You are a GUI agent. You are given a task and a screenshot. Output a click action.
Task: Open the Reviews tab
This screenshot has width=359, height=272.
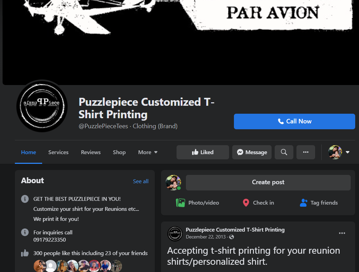(91, 152)
